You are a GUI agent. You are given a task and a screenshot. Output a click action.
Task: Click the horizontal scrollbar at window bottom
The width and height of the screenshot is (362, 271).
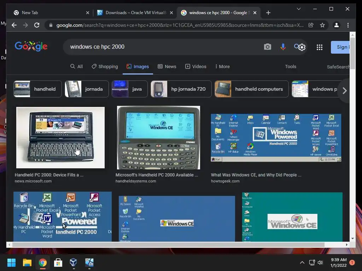pyautogui.click(x=168, y=245)
